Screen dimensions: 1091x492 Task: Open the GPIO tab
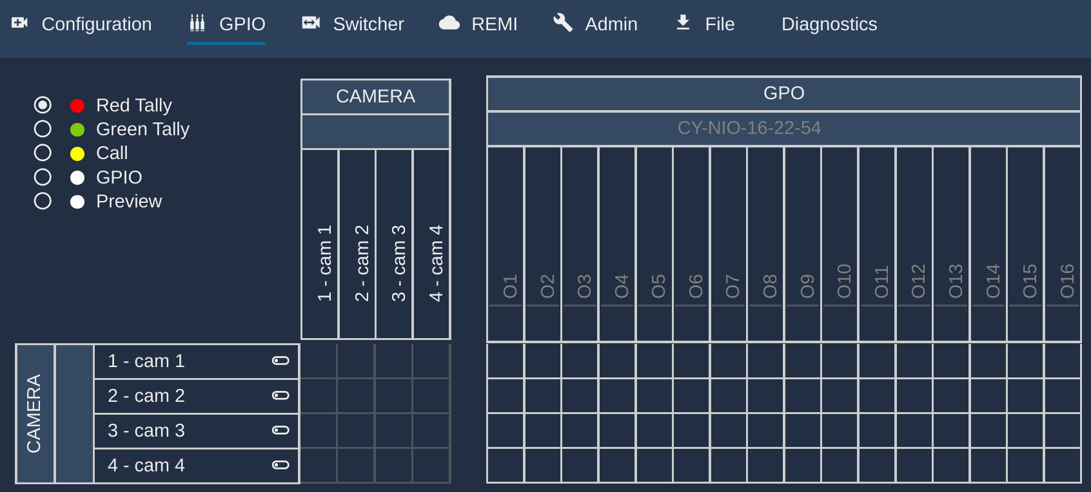[226, 24]
